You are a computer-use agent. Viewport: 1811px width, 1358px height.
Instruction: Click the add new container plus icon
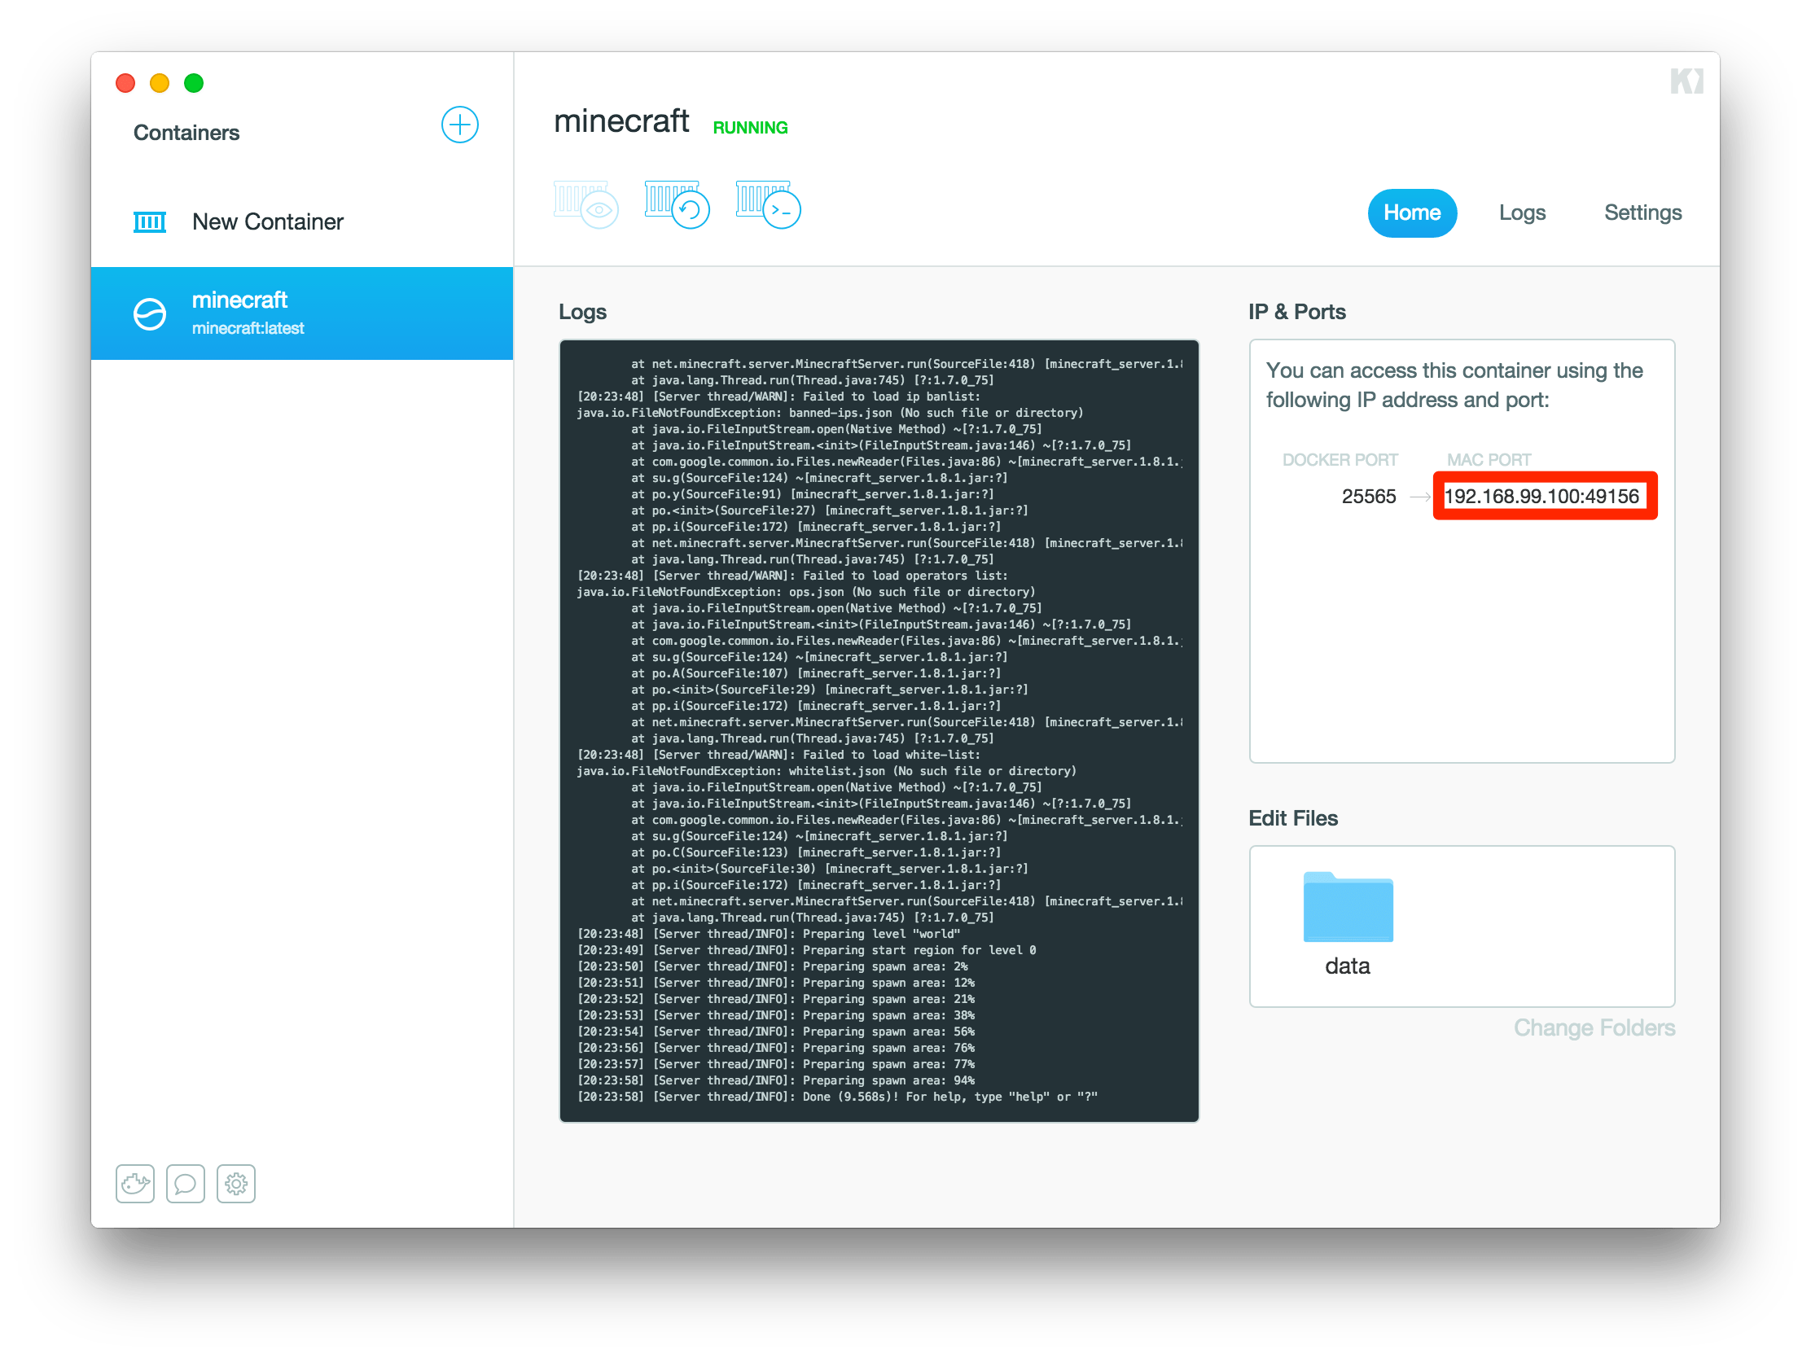pyautogui.click(x=459, y=125)
